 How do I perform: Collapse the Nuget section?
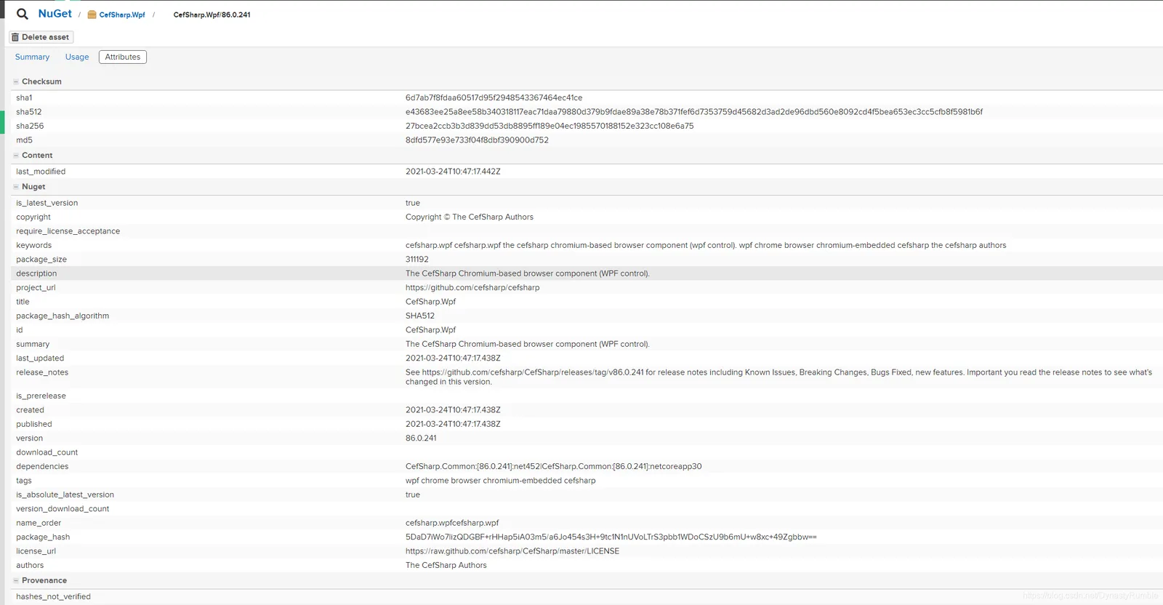[16, 187]
